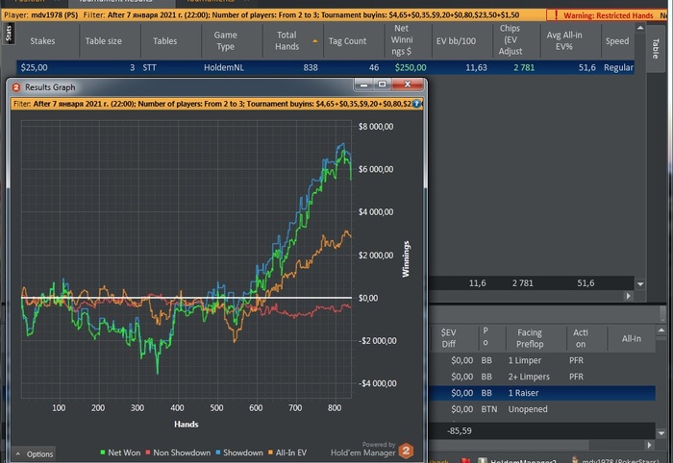Click the $250,00 net winnings value
This screenshot has width=673, height=463.
click(x=411, y=68)
